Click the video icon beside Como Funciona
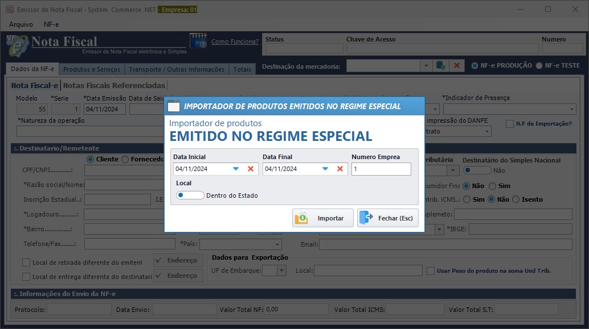Viewport: 589px width, 329px height. (x=198, y=41)
